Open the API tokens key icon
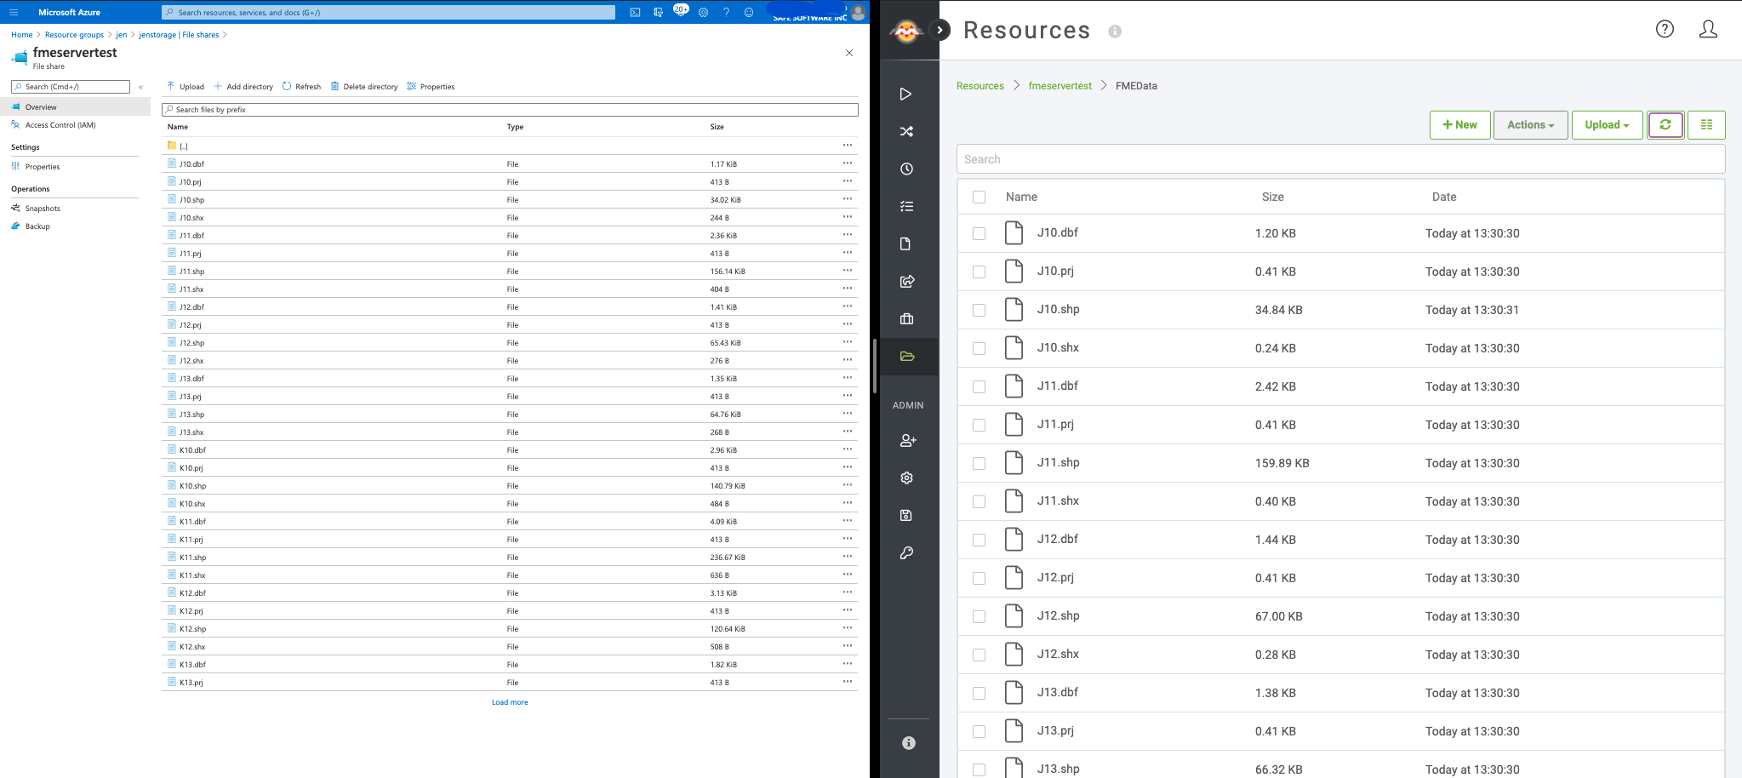Viewport: 1742px width, 778px height. (x=906, y=552)
